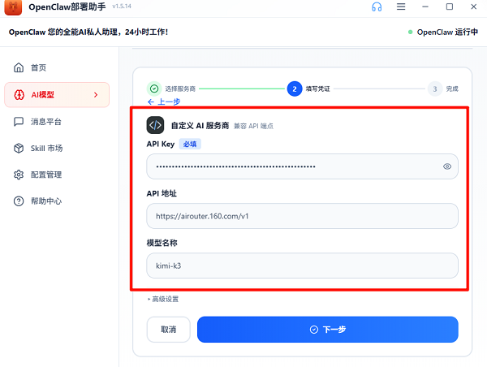The height and width of the screenshot is (367, 487).
Task: Go to Skill 市场
Action: [x=57, y=149]
